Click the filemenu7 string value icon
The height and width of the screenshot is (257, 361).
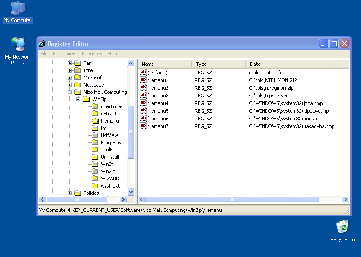tap(143, 126)
